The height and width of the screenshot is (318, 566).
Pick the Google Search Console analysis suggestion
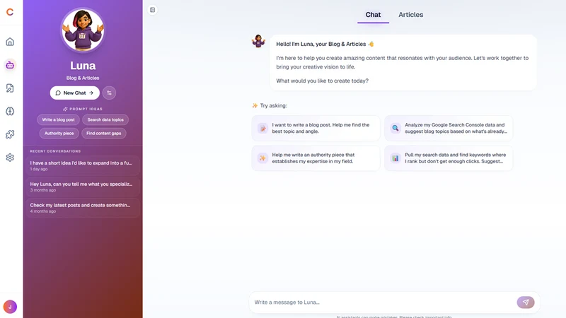[449, 128]
